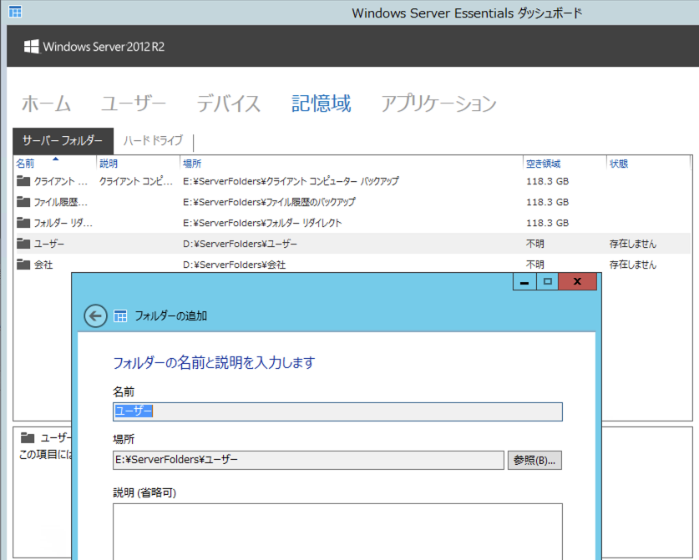Select path E:¥ServerFolders¥ファイル履歴のバックアップ

click(269, 202)
